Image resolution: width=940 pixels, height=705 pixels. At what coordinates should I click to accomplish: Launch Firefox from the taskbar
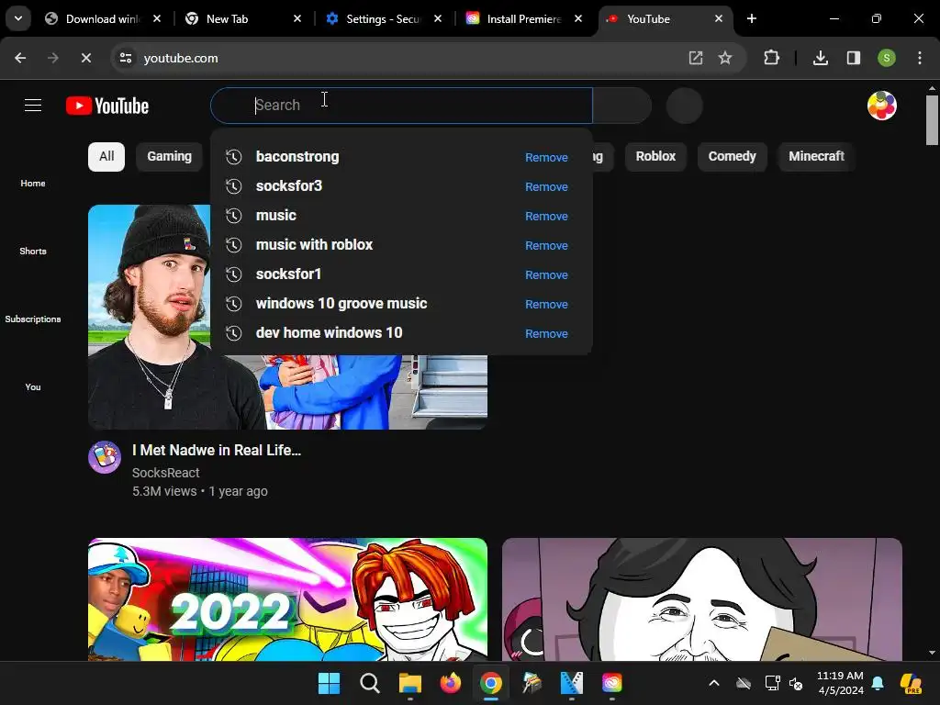click(450, 683)
